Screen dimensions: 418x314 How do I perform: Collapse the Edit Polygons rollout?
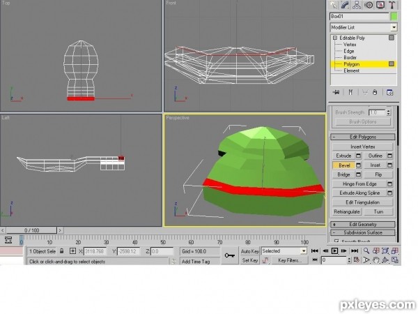pos(362,137)
